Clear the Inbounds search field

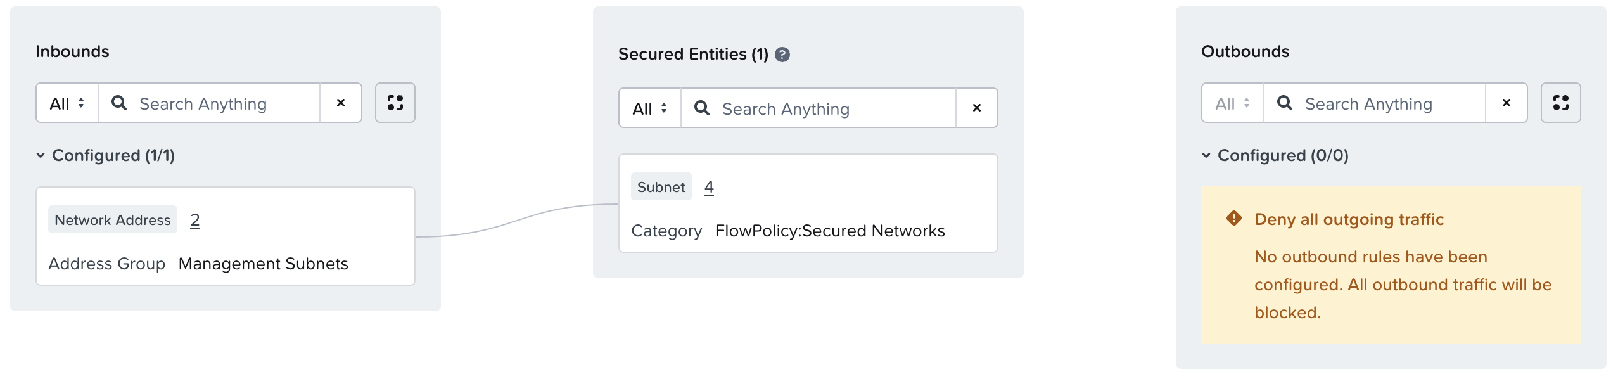(x=341, y=103)
